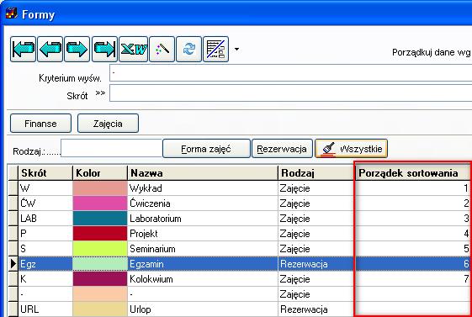Viewport: 472px width, 317px height.
Task: Click the Wszystkie button
Action: [351, 149]
